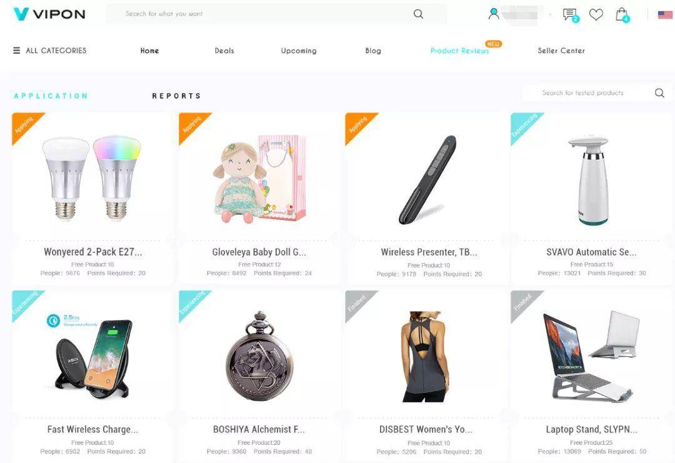Focus the 'Search for tested products' field
The height and width of the screenshot is (463, 675).
click(x=587, y=93)
